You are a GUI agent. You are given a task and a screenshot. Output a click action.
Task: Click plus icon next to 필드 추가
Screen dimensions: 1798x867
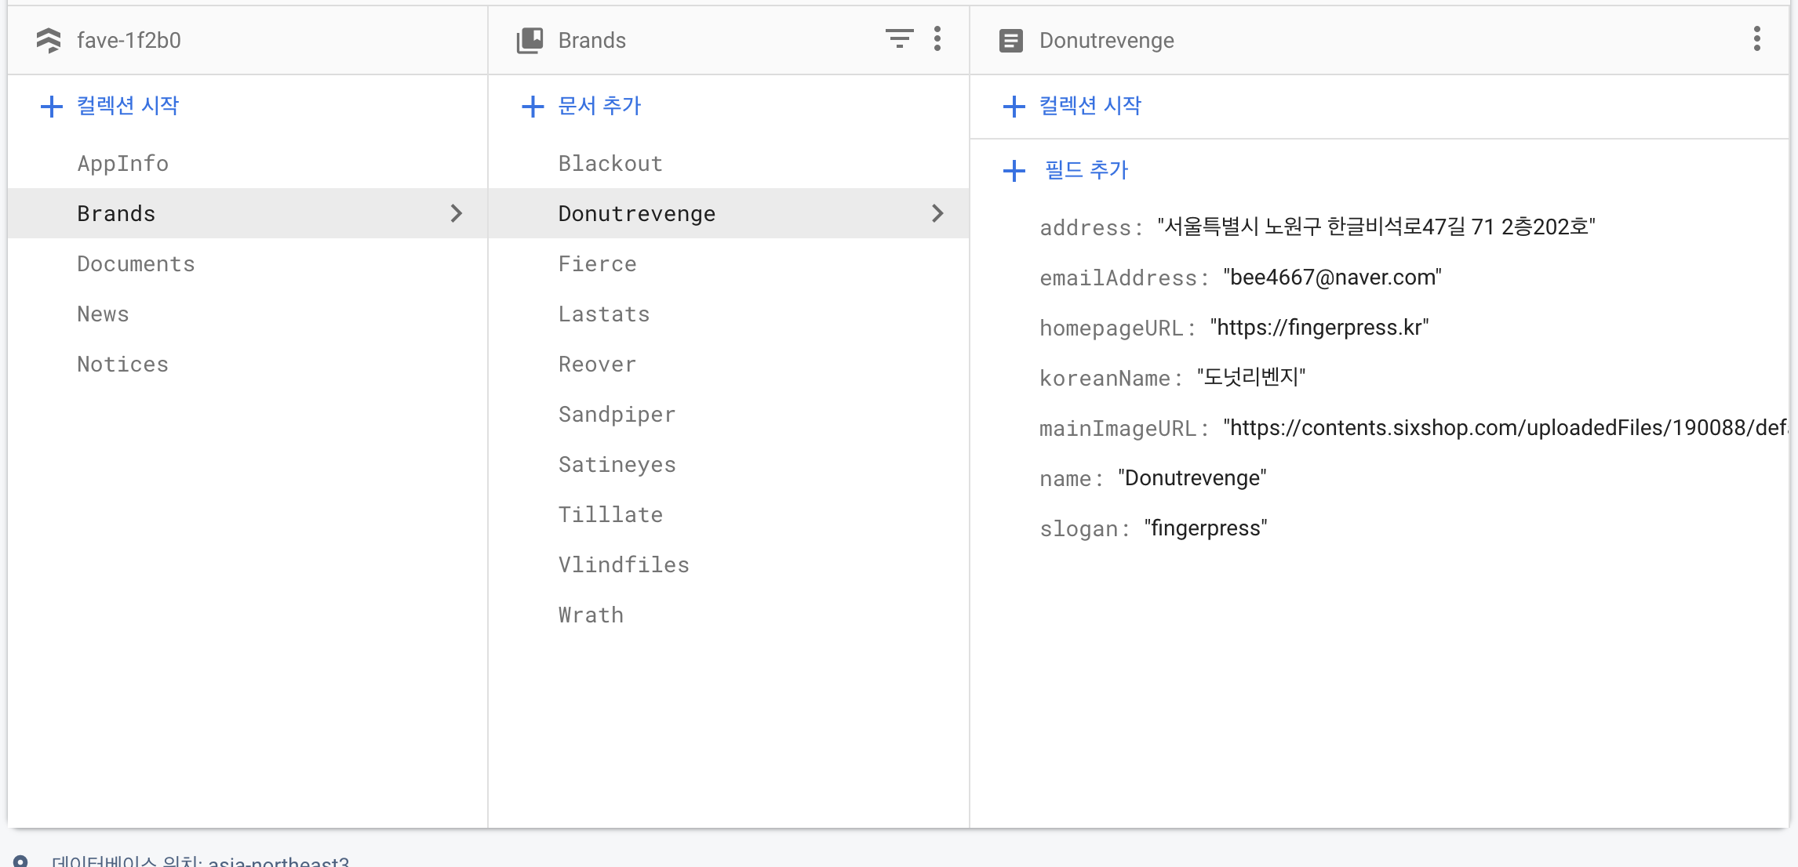[1014, 170]
